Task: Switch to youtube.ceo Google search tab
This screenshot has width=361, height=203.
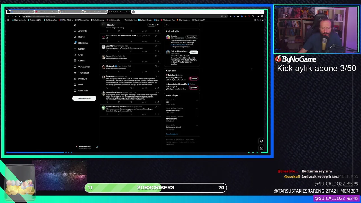Action: pos(95,12)
